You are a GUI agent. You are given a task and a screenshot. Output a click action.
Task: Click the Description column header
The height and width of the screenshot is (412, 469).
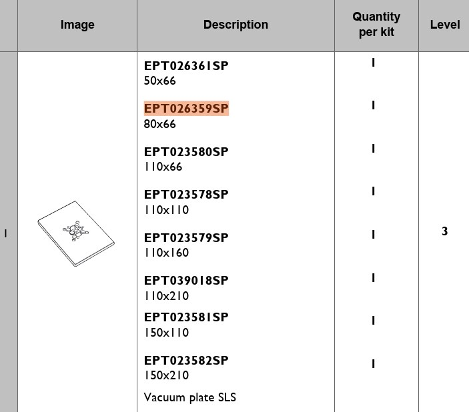pyautogui.click(x=236, y=25)
